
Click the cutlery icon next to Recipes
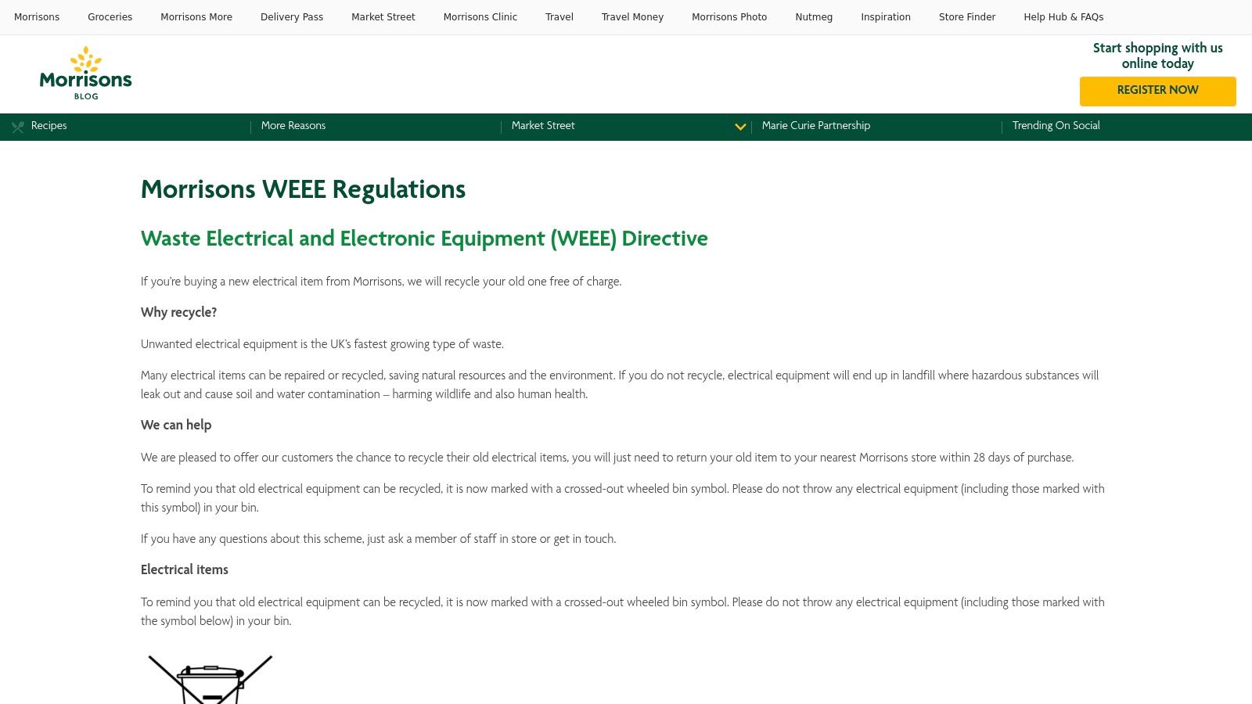click(x=17, y=126)
